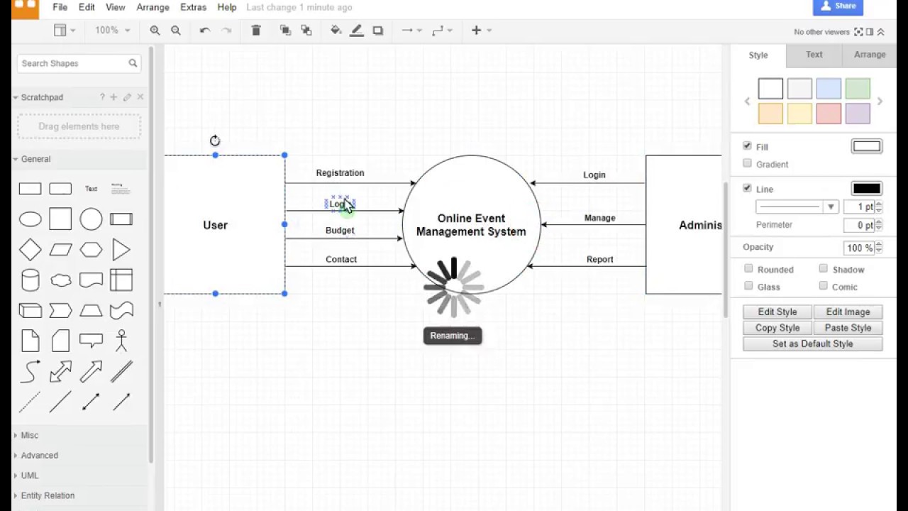Open the 100% zoom dropdown
The image size is (908, 511).
point(113,31)
